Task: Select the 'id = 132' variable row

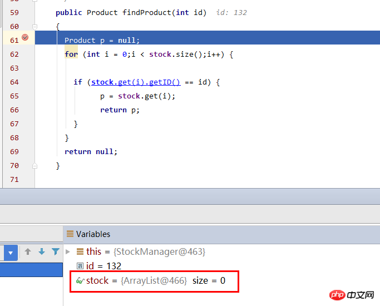Action: coord(221,266)
